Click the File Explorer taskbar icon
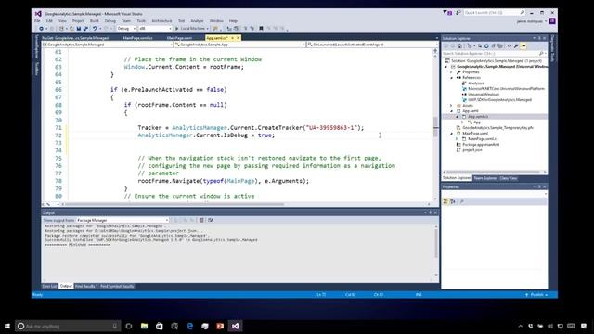 tap(145, 326)
